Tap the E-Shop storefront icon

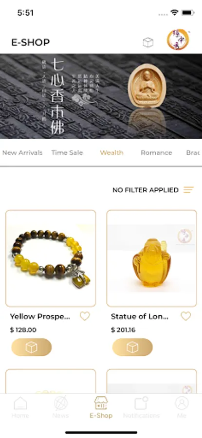[101, 403]
